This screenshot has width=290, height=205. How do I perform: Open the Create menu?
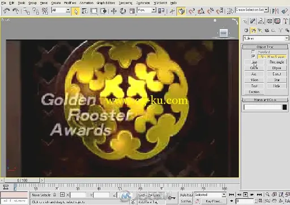click(56, 3)
